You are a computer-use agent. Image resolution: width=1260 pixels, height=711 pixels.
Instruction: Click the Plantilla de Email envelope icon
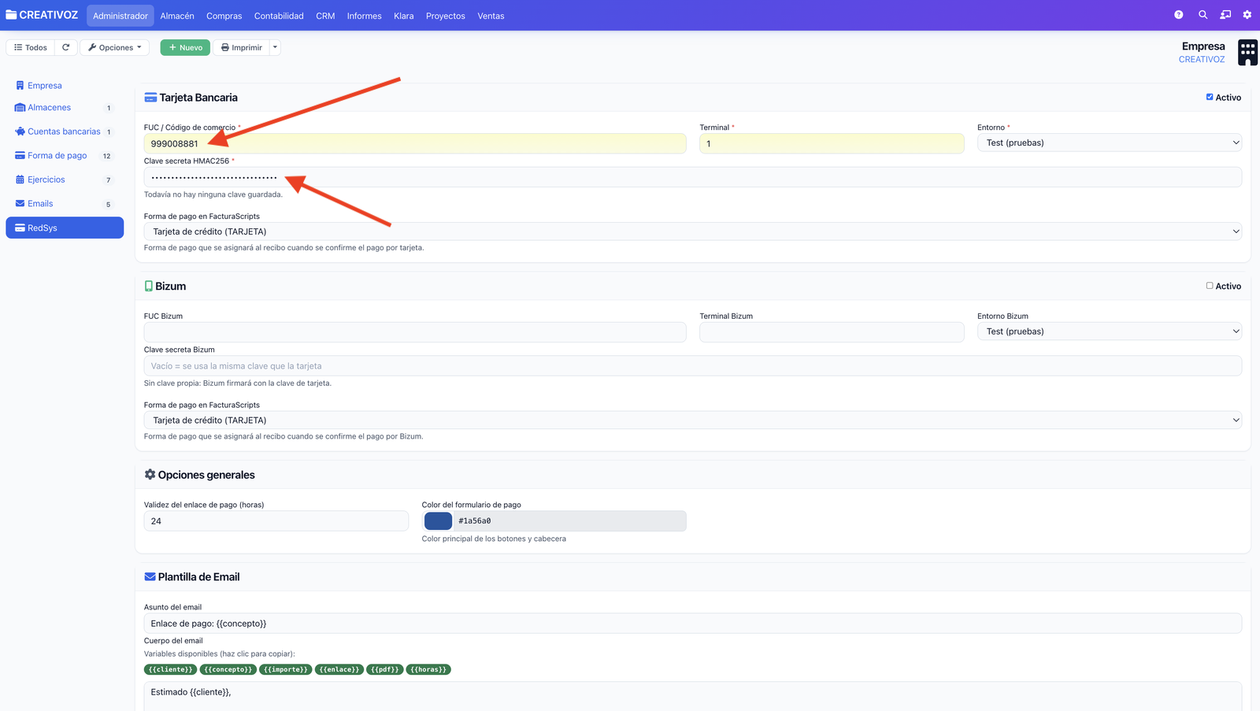[150, 576]
